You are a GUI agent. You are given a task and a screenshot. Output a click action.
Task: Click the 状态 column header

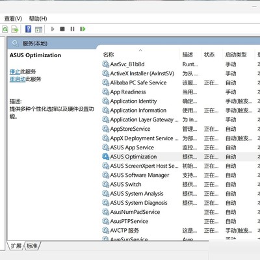pyautogui.click(x=209, y=55)
